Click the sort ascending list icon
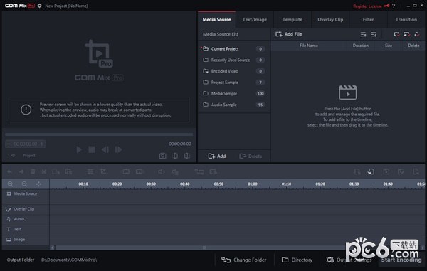Screen dimensions: 427x271 (x=363, y=34)
